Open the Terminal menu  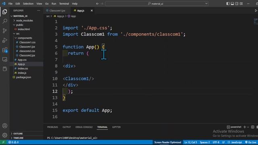click(64, 4)
